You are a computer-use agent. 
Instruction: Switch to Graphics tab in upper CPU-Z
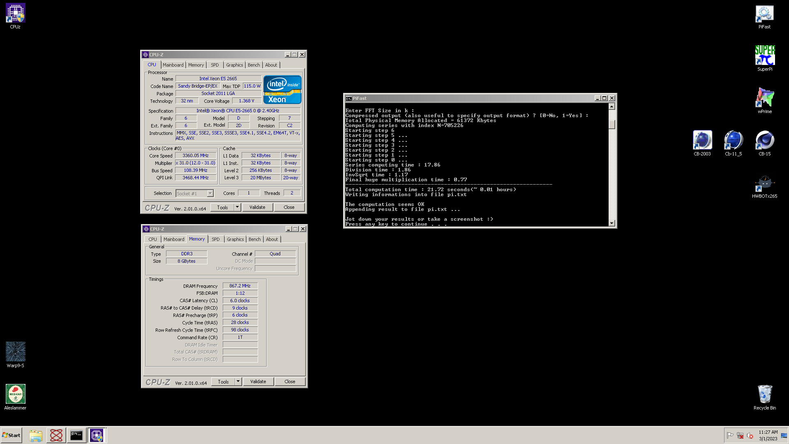[234, 65]
